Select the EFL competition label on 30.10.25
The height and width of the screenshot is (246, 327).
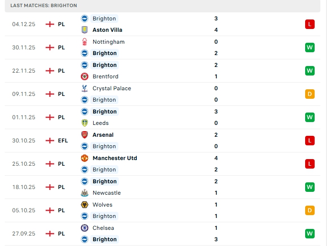coord(63,141)
